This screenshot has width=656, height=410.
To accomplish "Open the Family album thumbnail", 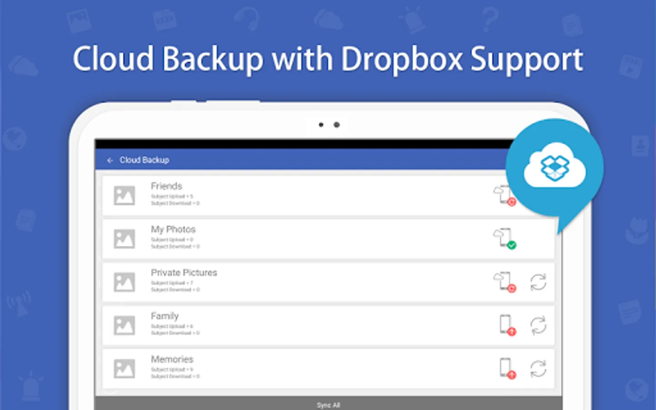I will coord(124,325).
